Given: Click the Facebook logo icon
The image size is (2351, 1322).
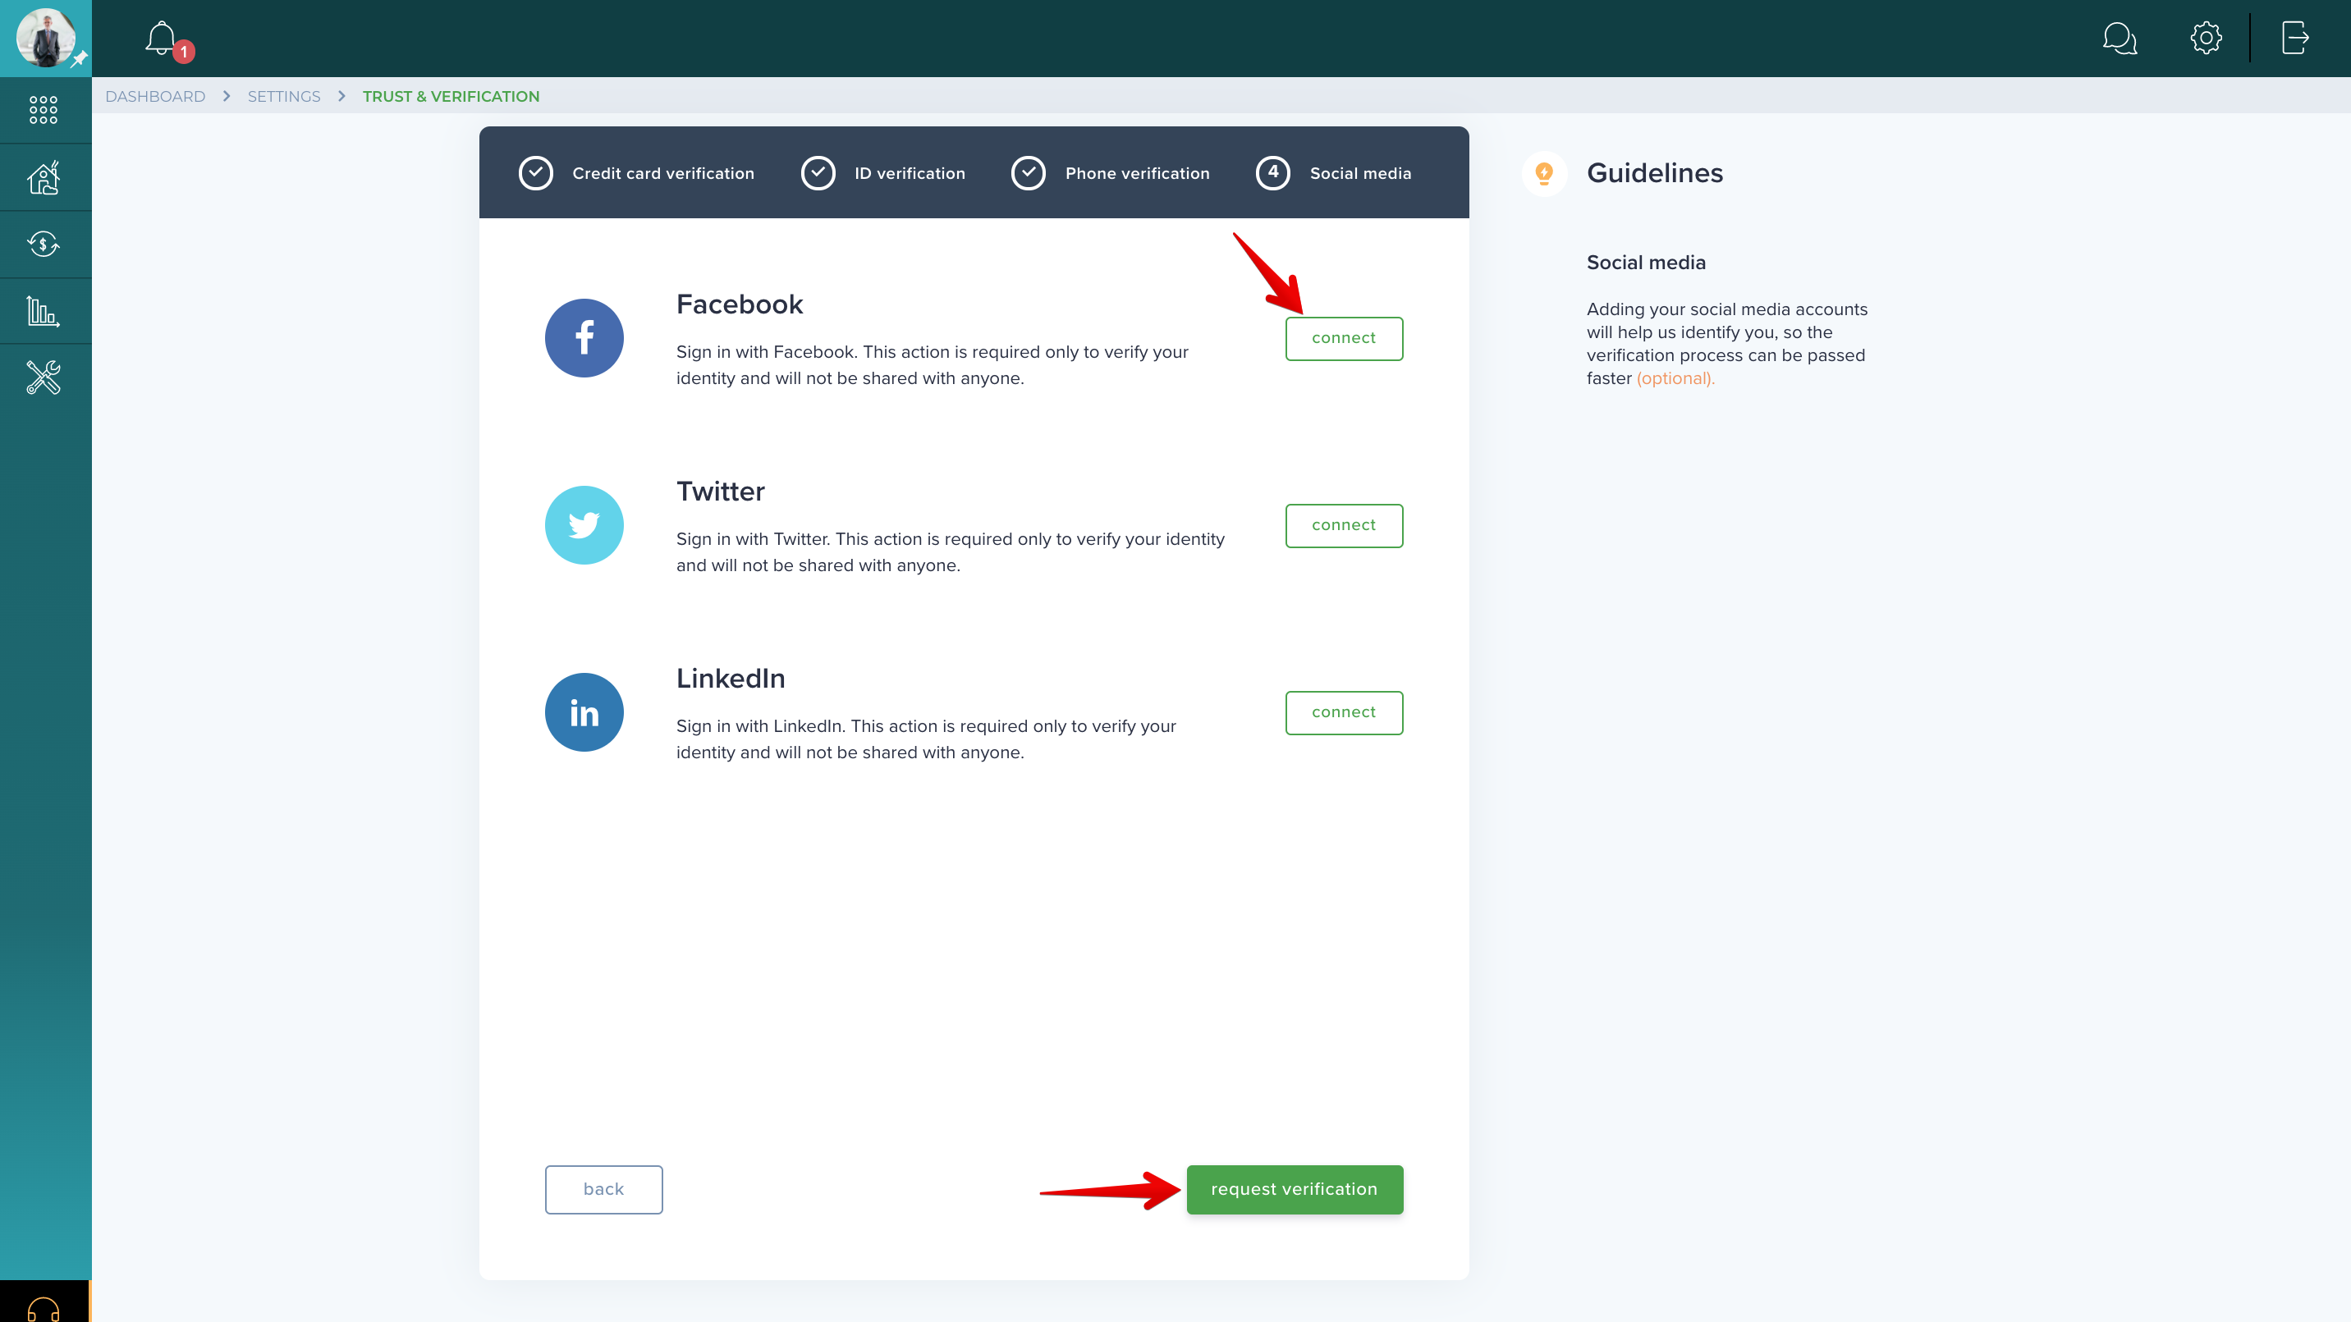Looking at the screenshot, I should point(584,338).
